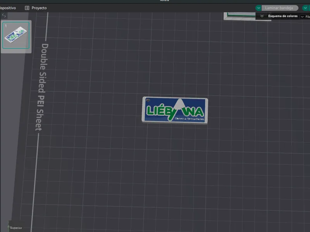The image size is (310, 232).
Task: Click the Laminar bandeja button
Action: [x=279, y=8]
